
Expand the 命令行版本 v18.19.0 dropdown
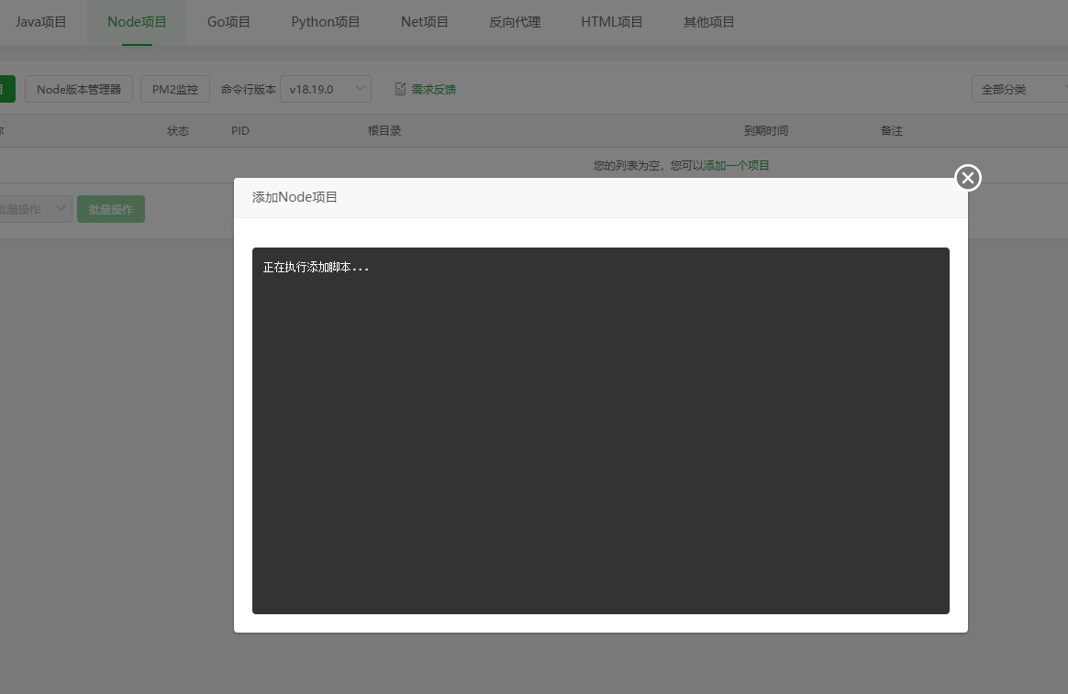[x=326, y=89]
